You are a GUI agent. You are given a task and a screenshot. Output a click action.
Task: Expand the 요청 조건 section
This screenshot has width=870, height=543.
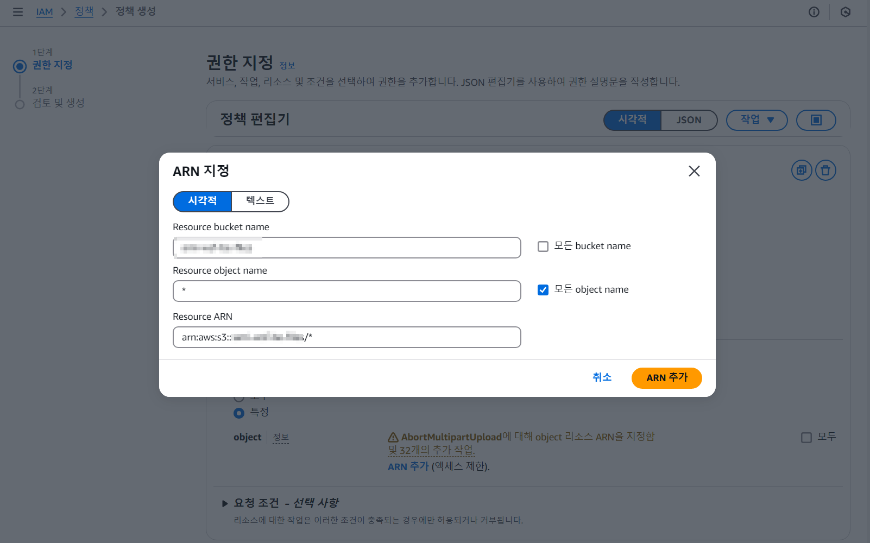tap(225, 503)
